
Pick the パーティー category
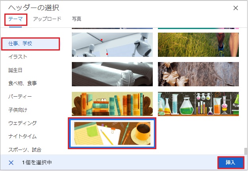pos(20,96)
